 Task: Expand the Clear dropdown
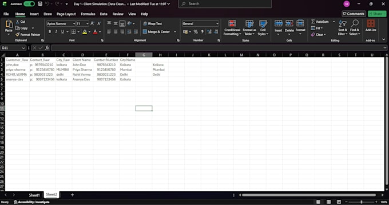pyautogui.click(x=324, y=35)
